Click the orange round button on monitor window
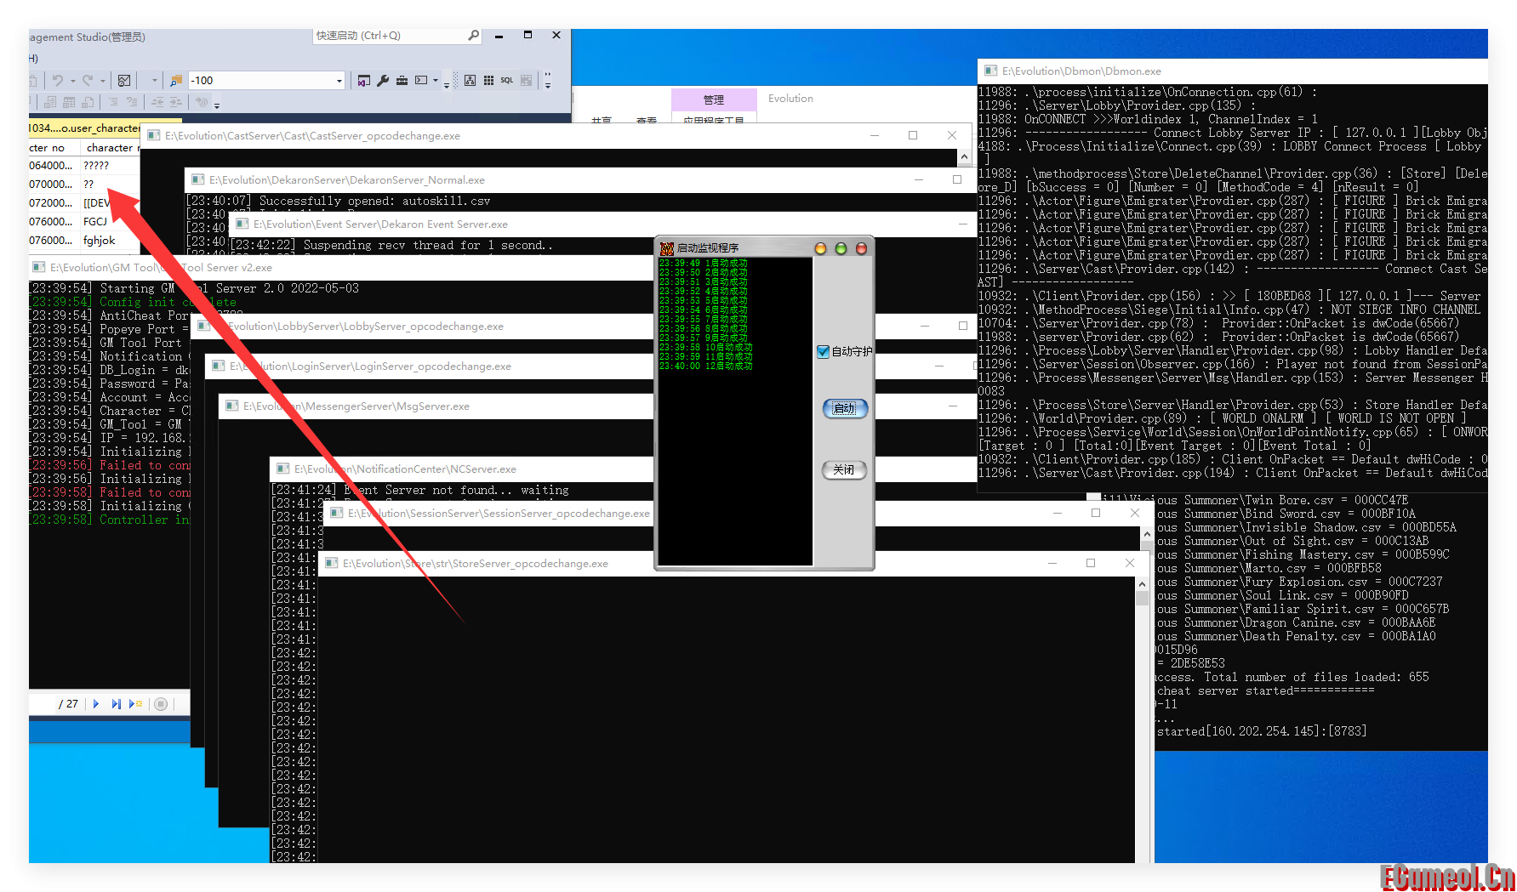 [x=820, y=248]
